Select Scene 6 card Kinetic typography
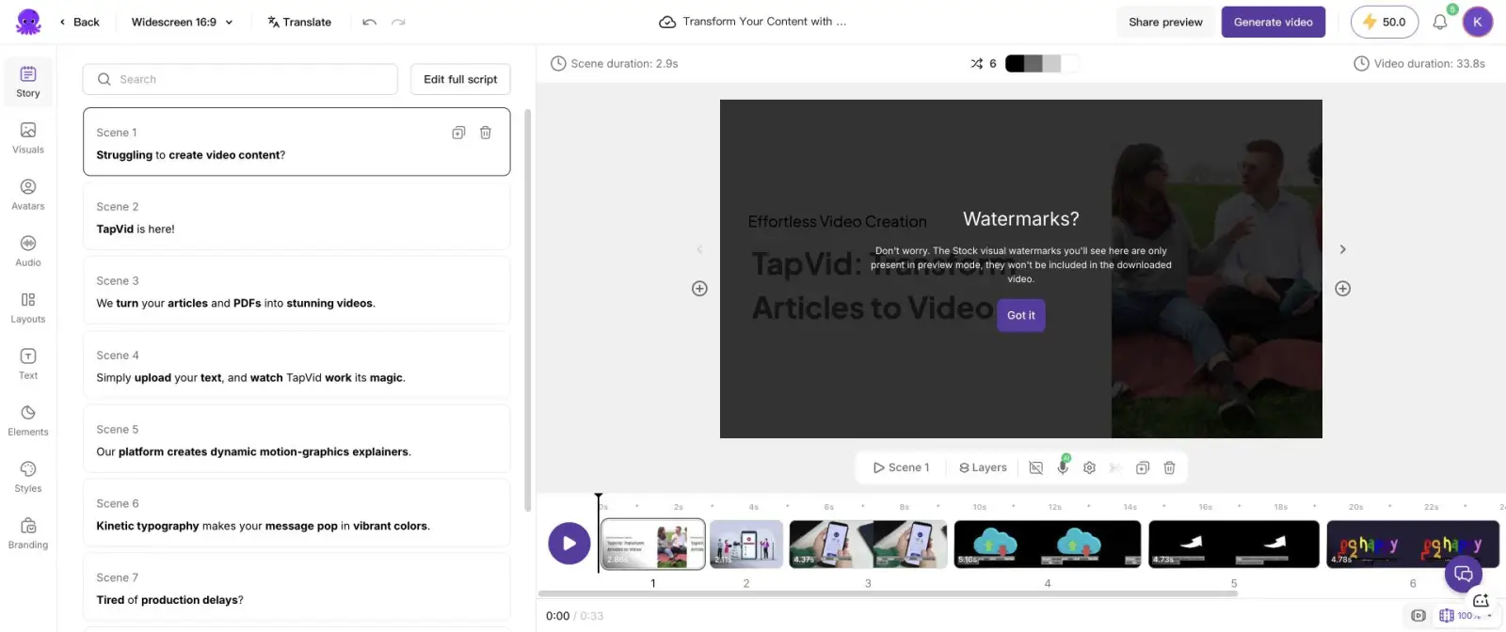Image resolution: width=1506 pixels, height=632 pixels. (296, 514)
